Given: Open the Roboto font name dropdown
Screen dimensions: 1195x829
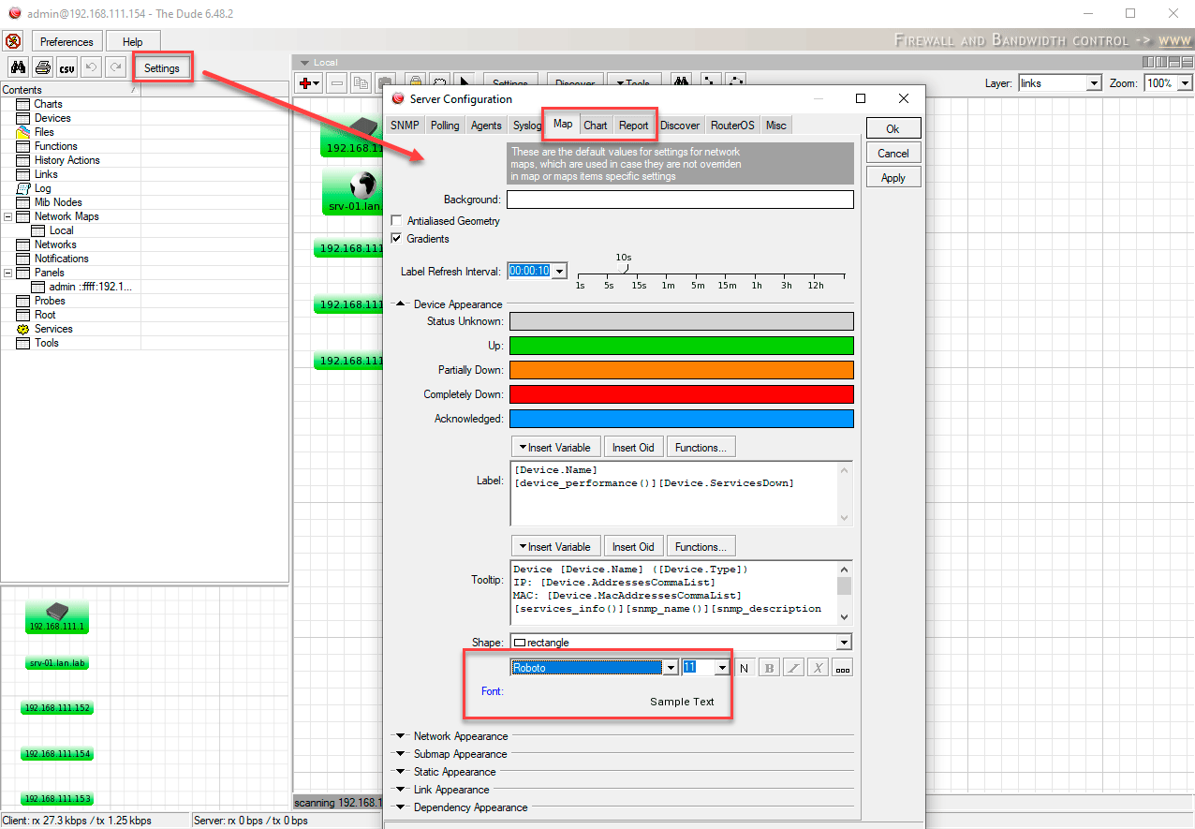Looking at the screenshot, I should pos(670,668).
